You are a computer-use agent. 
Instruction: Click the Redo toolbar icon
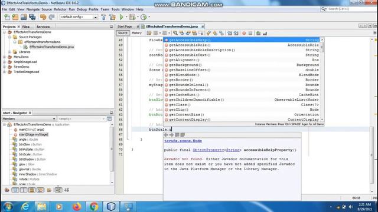coord(51,17)
